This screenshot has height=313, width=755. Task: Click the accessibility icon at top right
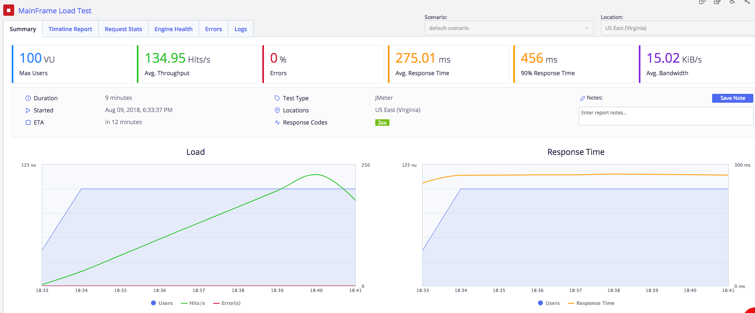732,2
